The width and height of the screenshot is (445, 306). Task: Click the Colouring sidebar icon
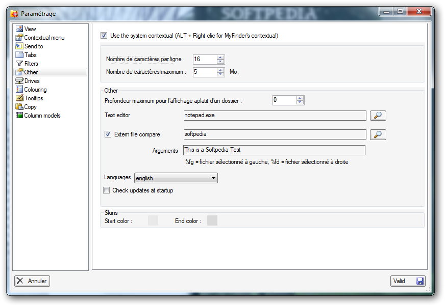pyautogui.click(x=19, y=90)
